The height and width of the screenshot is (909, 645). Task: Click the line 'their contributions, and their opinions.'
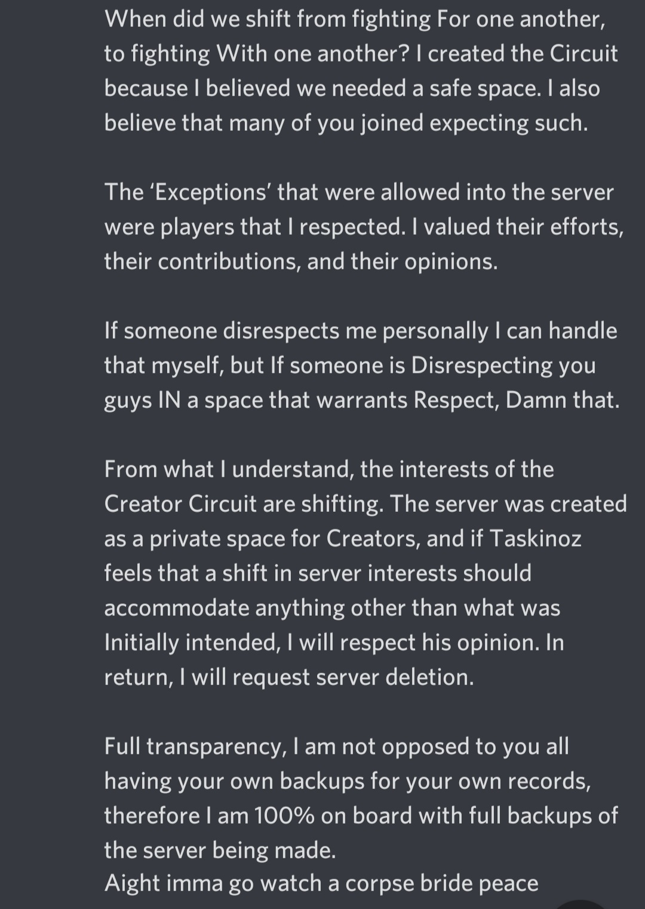pos(301,262)
